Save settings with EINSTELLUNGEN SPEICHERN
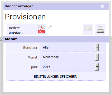 point(56,77)
